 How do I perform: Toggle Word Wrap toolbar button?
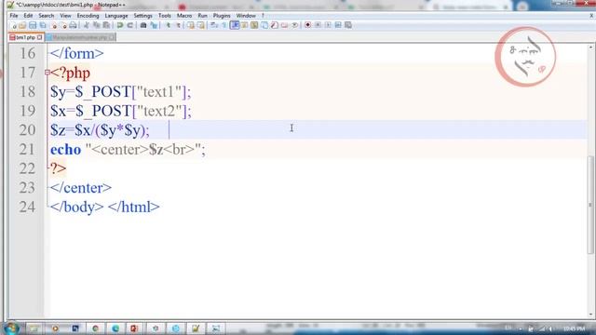pos(214,25)
